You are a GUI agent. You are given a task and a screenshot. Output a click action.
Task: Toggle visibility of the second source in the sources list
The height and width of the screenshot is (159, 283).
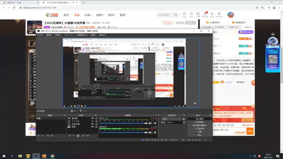tap(92, 121)
